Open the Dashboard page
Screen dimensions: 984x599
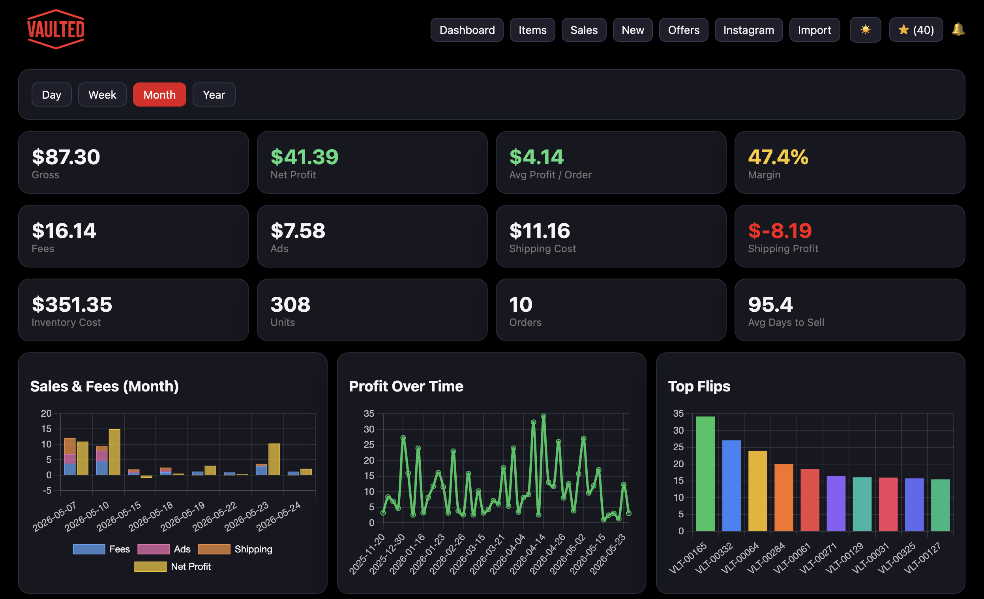(467, 30)
